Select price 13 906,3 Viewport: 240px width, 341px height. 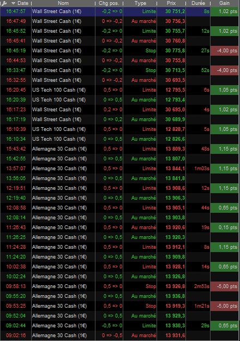pos(175,198)
